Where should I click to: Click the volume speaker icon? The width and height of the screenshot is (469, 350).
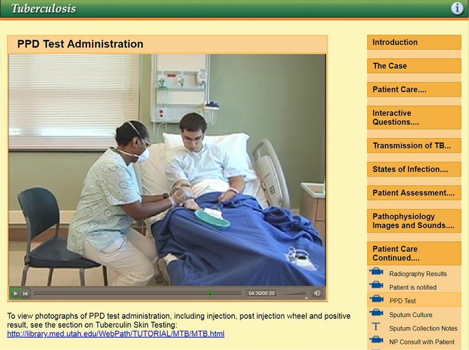tap(317, 293)
